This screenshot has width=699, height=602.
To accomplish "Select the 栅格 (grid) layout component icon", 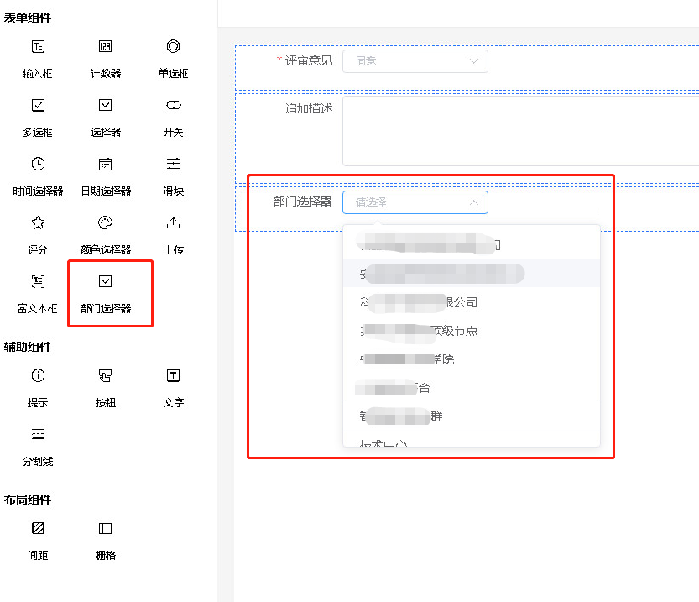I will (105, 529).
